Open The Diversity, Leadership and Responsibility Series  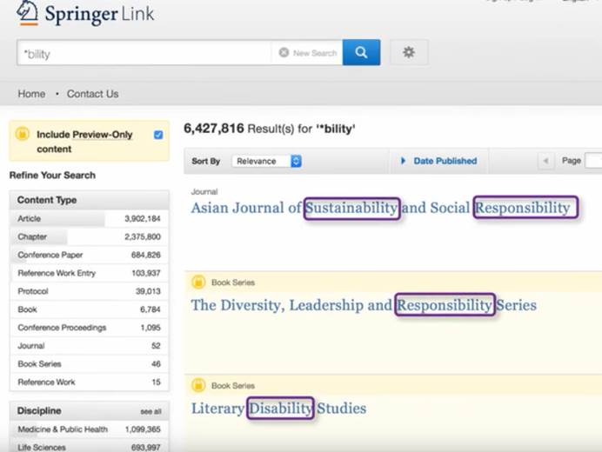364,305
